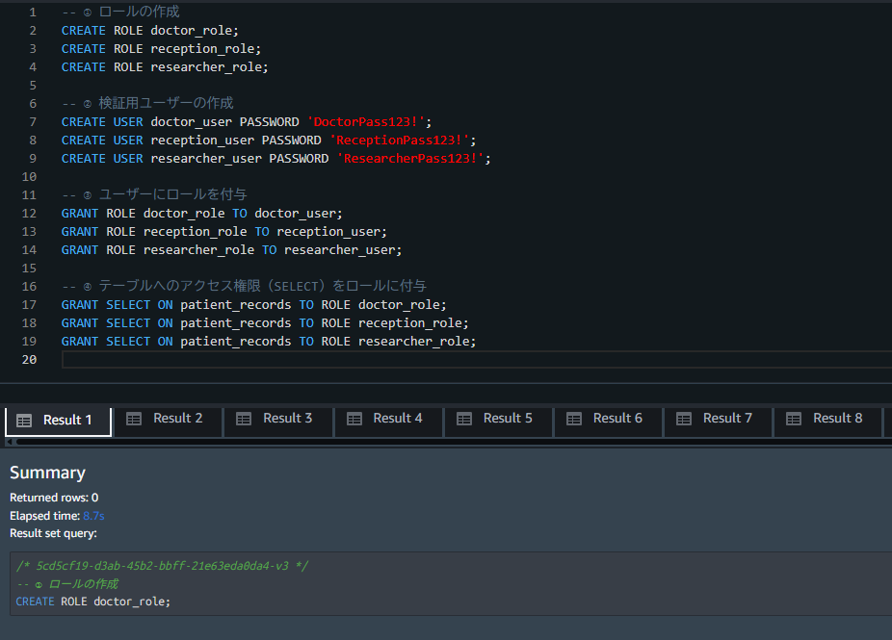Click line number 5 in the gutter
The width and height of the screenshot is (892, 640).
[x=33, y=86]
